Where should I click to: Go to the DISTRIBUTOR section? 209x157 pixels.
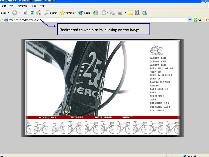click(103, 117)
